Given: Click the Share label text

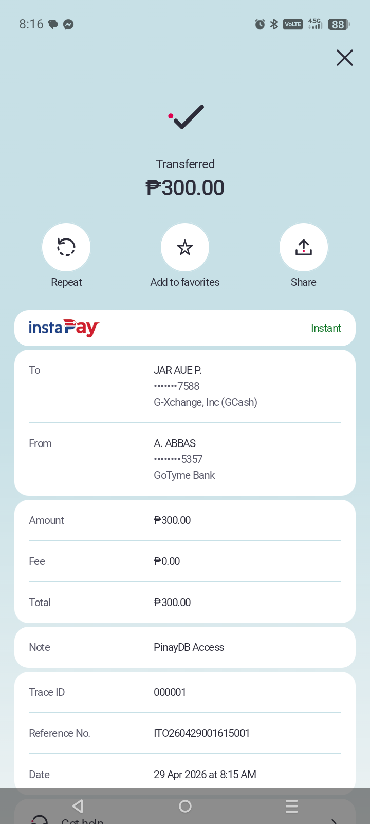Looking at the screenshot, I should [x=304, y=282].
